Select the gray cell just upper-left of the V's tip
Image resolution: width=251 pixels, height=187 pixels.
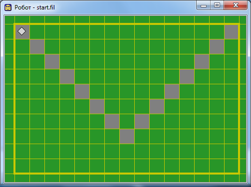(112, 121)
